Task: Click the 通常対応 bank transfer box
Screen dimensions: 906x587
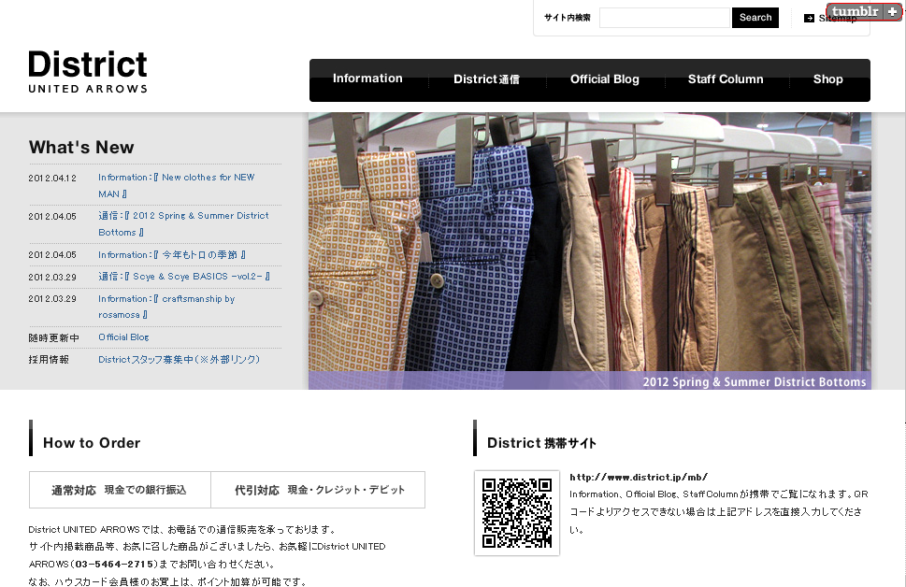Action: coord(120,490)
